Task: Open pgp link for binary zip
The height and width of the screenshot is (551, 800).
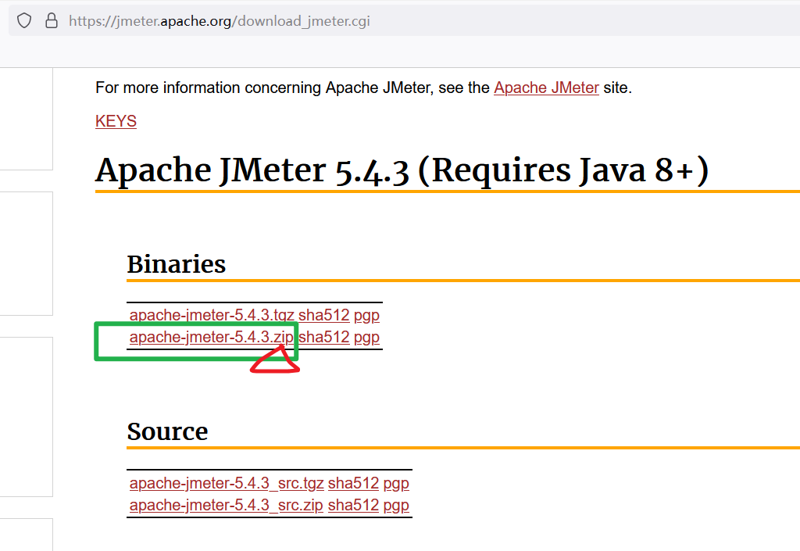Action: pos(367,337)
